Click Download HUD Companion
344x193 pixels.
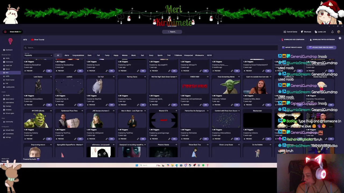click(293, 40)
